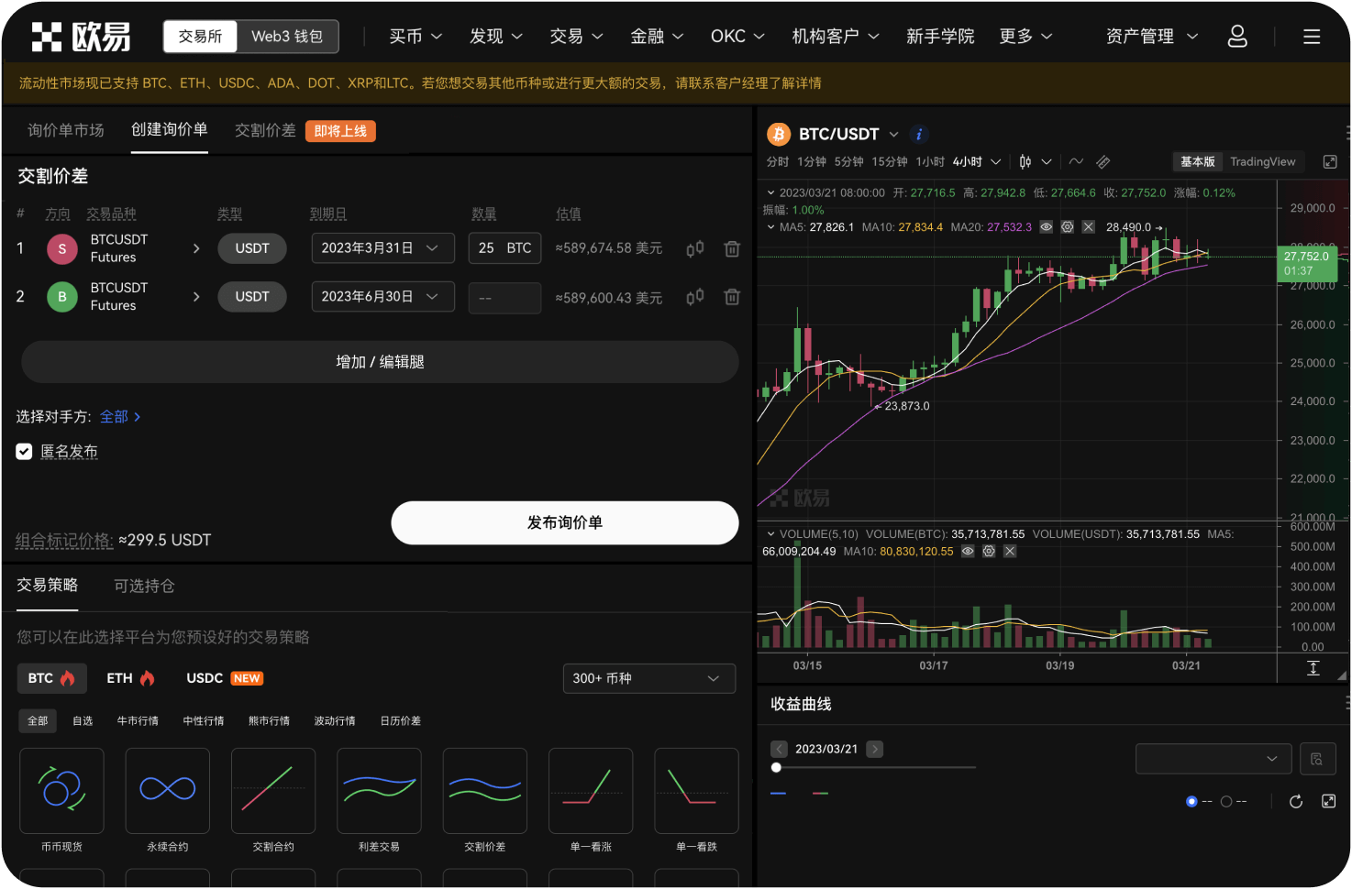Select the candlestick chart type icon

coord(1025,161)
